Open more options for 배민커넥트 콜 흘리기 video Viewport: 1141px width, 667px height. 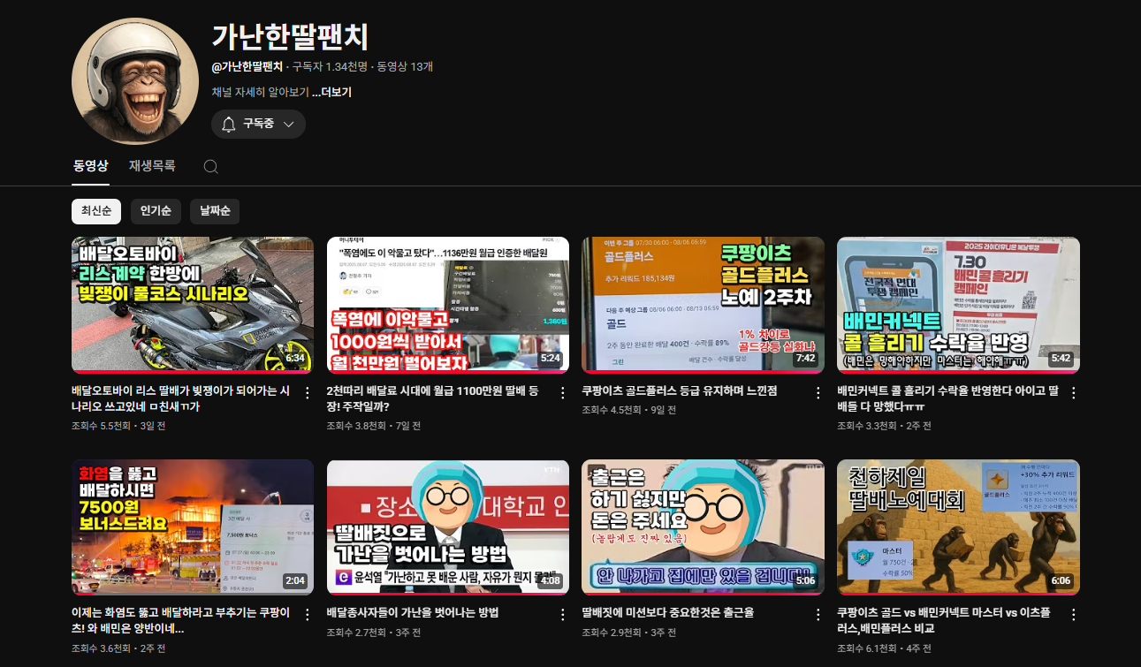pyautogui.click(x=1073, y=392)
